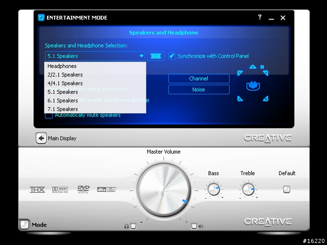
Task: Click the Master Volume knob
Action: (x=163, y=190)
